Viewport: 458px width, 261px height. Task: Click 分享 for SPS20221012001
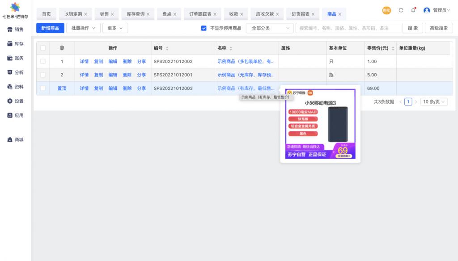pyautogui.click(x=141, y=75)
